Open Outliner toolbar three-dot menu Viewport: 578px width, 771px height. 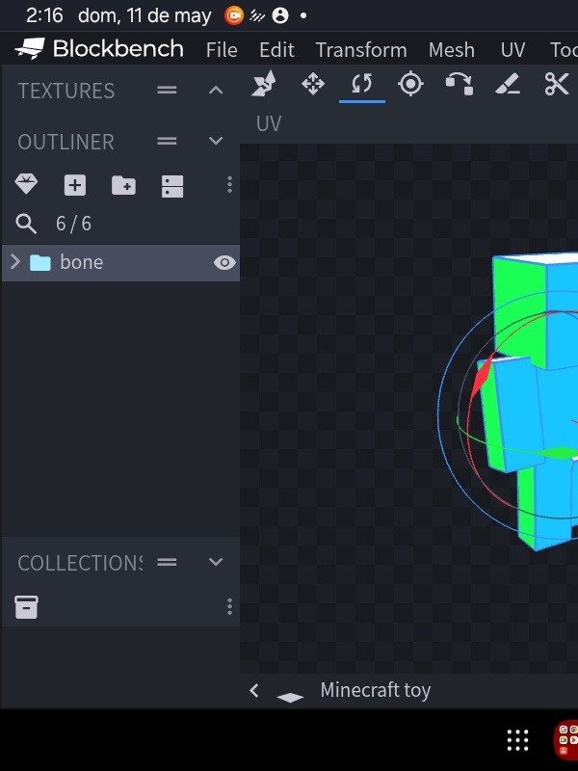coord(229,184)
